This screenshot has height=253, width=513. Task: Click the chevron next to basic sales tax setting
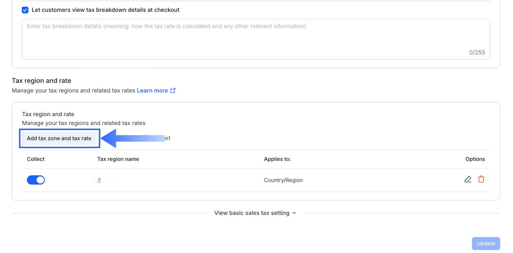pyautogui.click(x=294, y=213)
